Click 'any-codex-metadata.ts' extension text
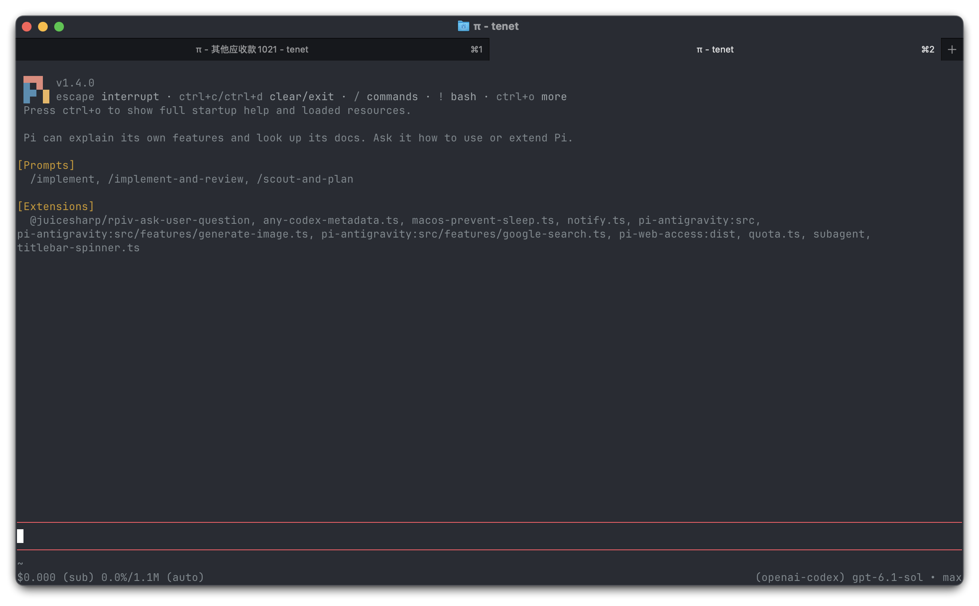The width and height of the screenshot is (979, 606). coord(331,220)
